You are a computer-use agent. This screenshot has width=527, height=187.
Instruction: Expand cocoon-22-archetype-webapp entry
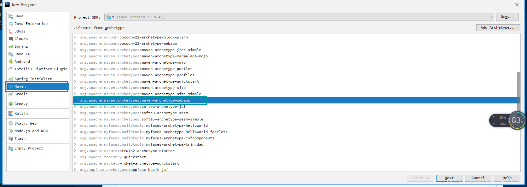point(75,44)
